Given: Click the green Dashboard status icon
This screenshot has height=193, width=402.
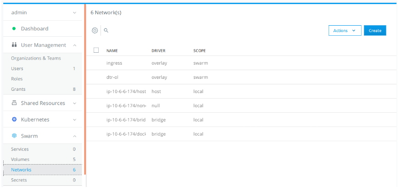Looking at the screenshot, I should pyautogui.click(x=14, y=28).
